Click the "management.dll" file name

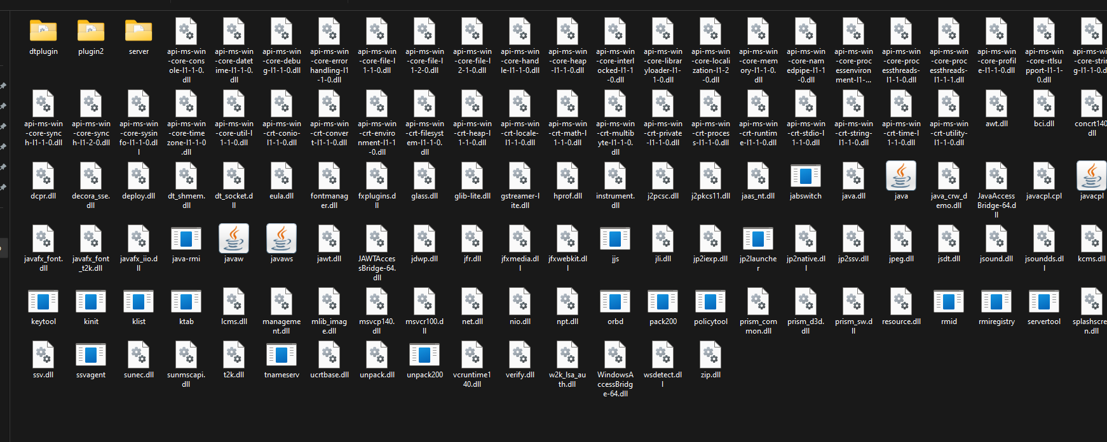coord(282,326)
